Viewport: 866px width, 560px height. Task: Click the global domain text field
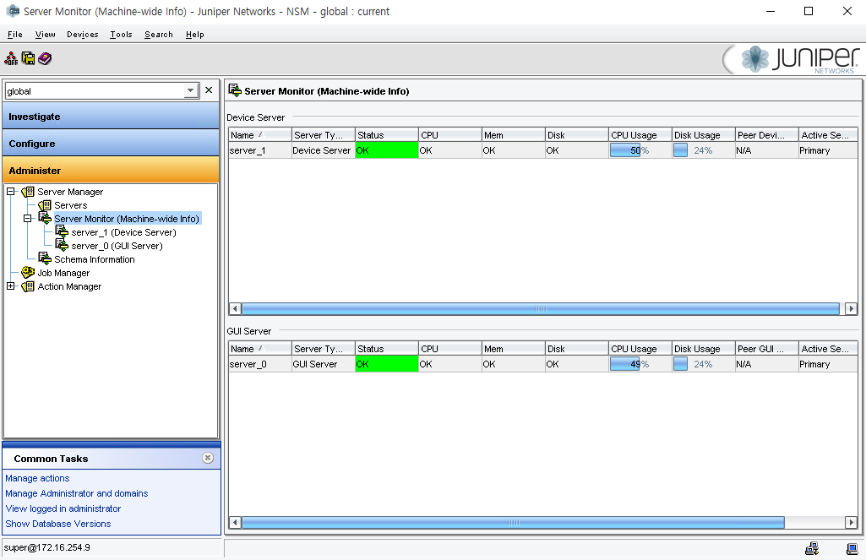tap(95, 90)
